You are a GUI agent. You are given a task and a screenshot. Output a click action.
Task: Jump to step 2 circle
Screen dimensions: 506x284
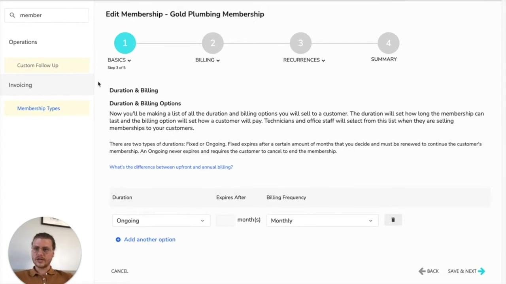(213, 43)
